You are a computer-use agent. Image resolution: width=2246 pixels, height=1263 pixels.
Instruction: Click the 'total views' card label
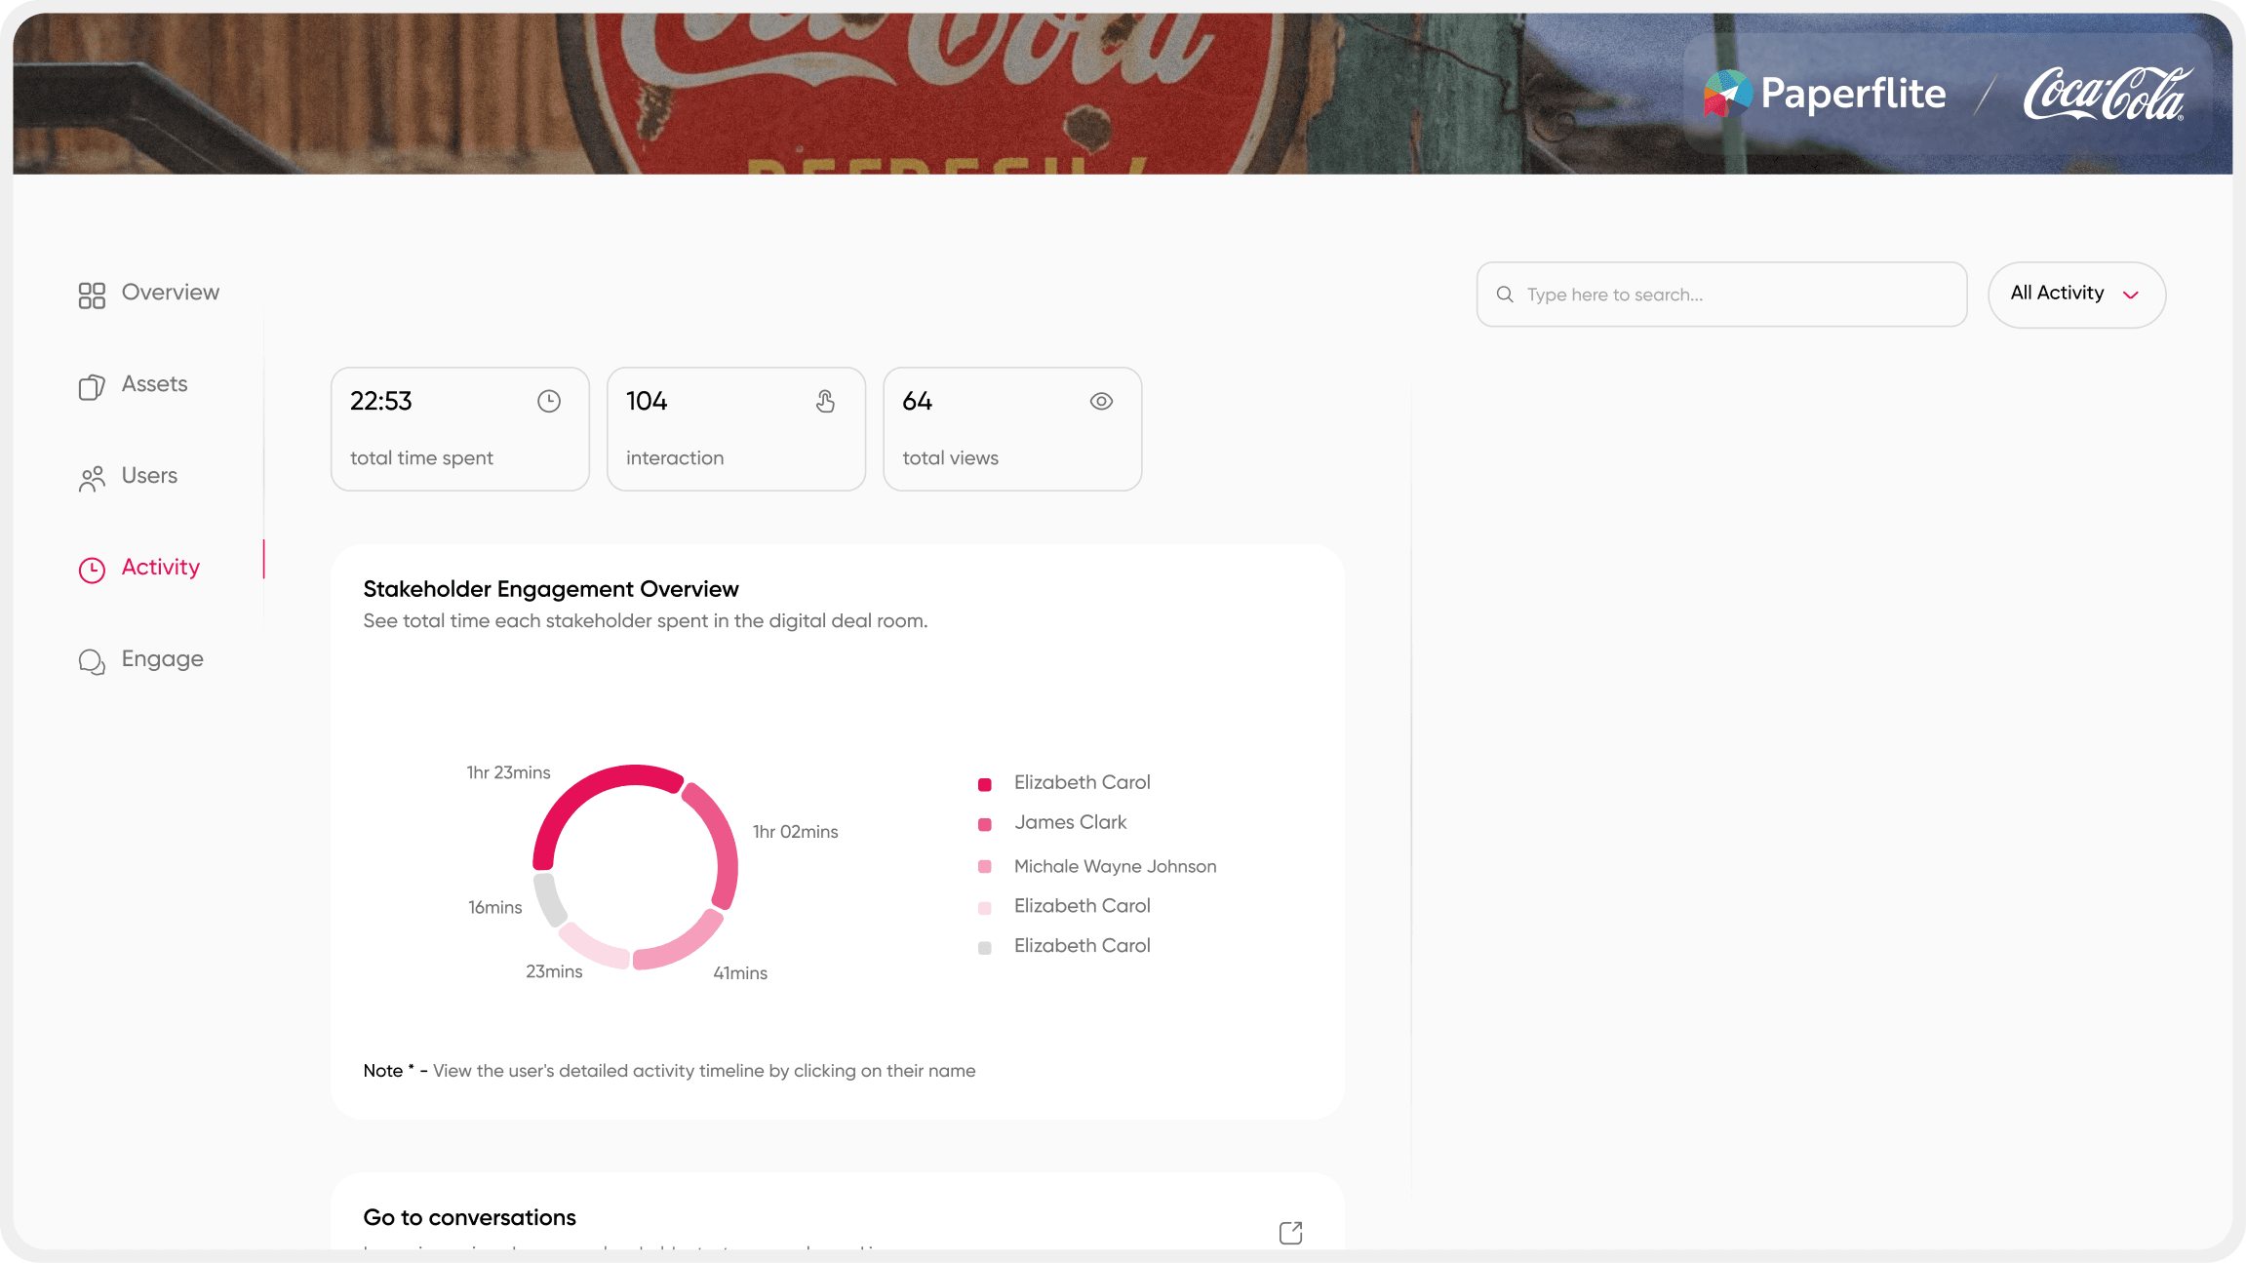click(x=950, y=458)
